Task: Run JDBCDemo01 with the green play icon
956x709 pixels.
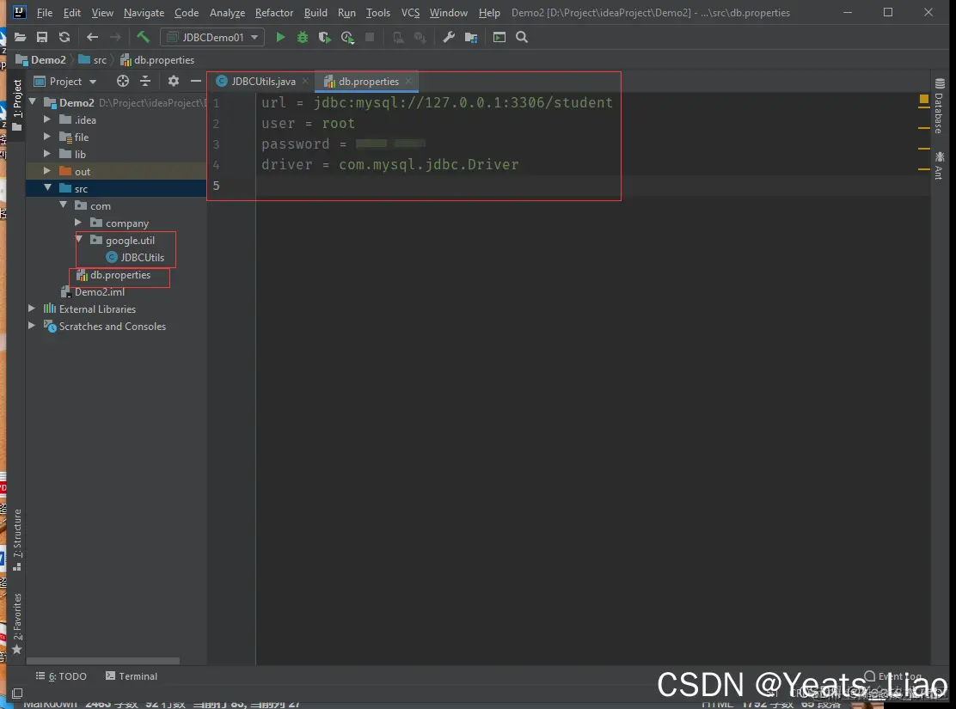Action: (280, 37)
